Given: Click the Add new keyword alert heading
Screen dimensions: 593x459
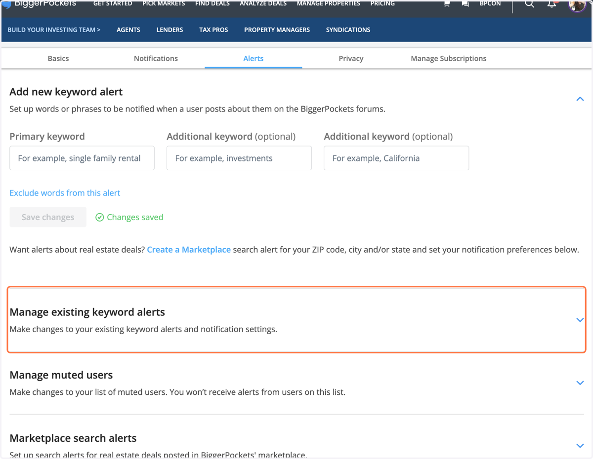Looking at the screenshot, I should click(66, 92).
